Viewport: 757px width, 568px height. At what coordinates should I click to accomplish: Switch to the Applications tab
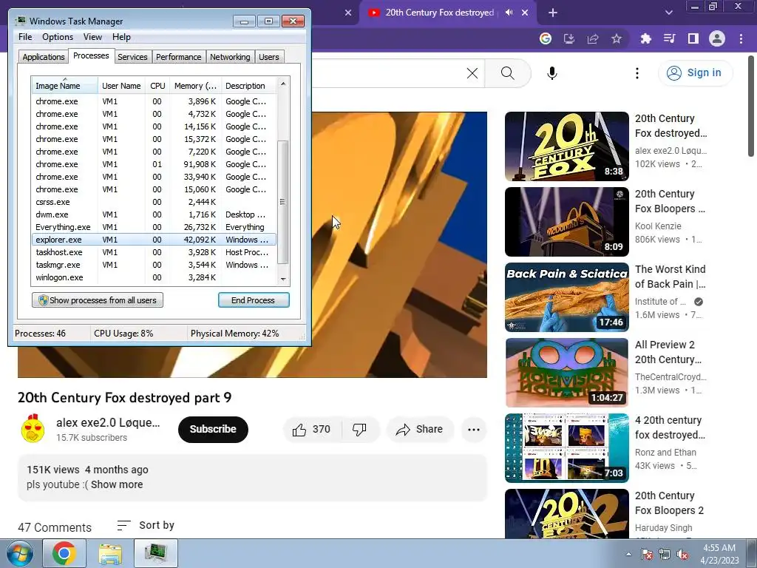44,57
